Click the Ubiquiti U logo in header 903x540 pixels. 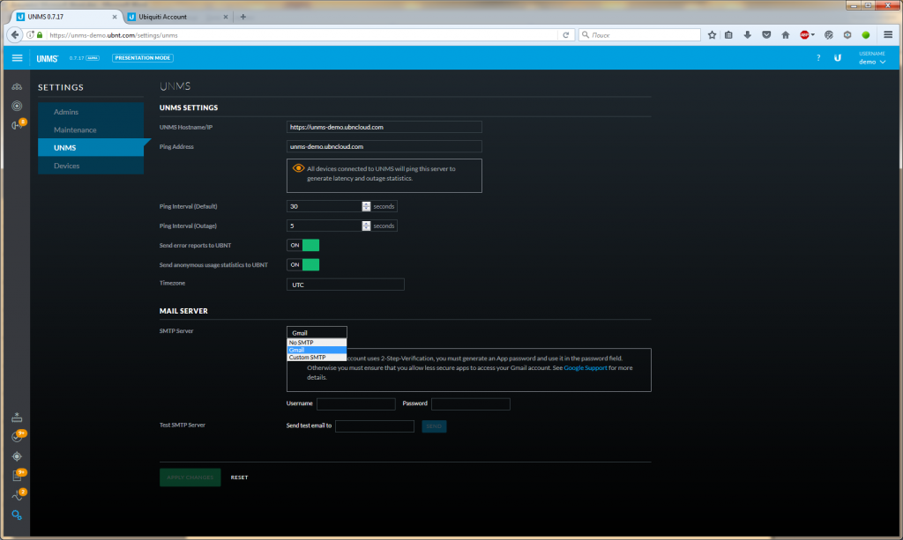point(838,58)
